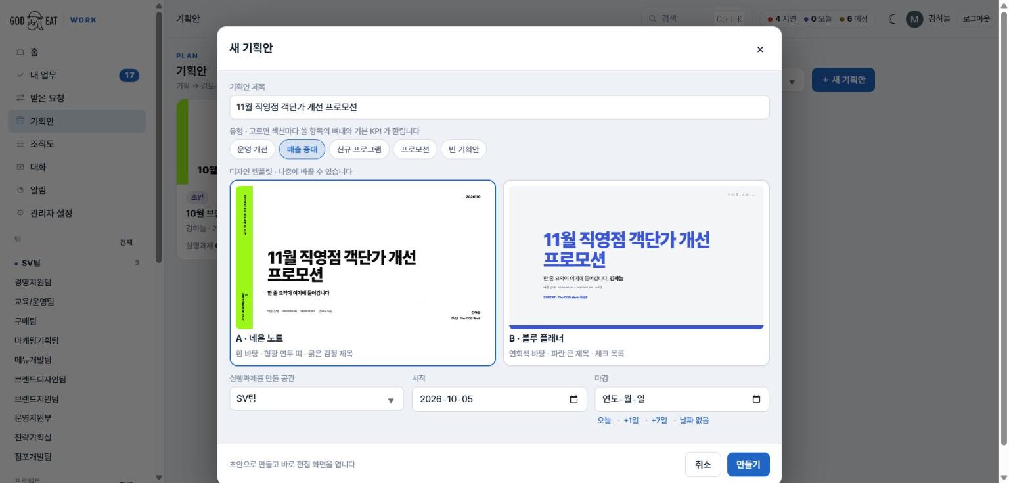This screenshot has width=1009, height=483.
Task: Open 대화 from the sidebar
Action: [77, 167]
